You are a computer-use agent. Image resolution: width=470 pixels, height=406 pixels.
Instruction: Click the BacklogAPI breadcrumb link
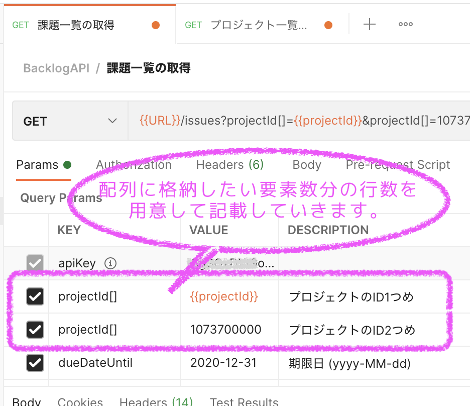56,68
